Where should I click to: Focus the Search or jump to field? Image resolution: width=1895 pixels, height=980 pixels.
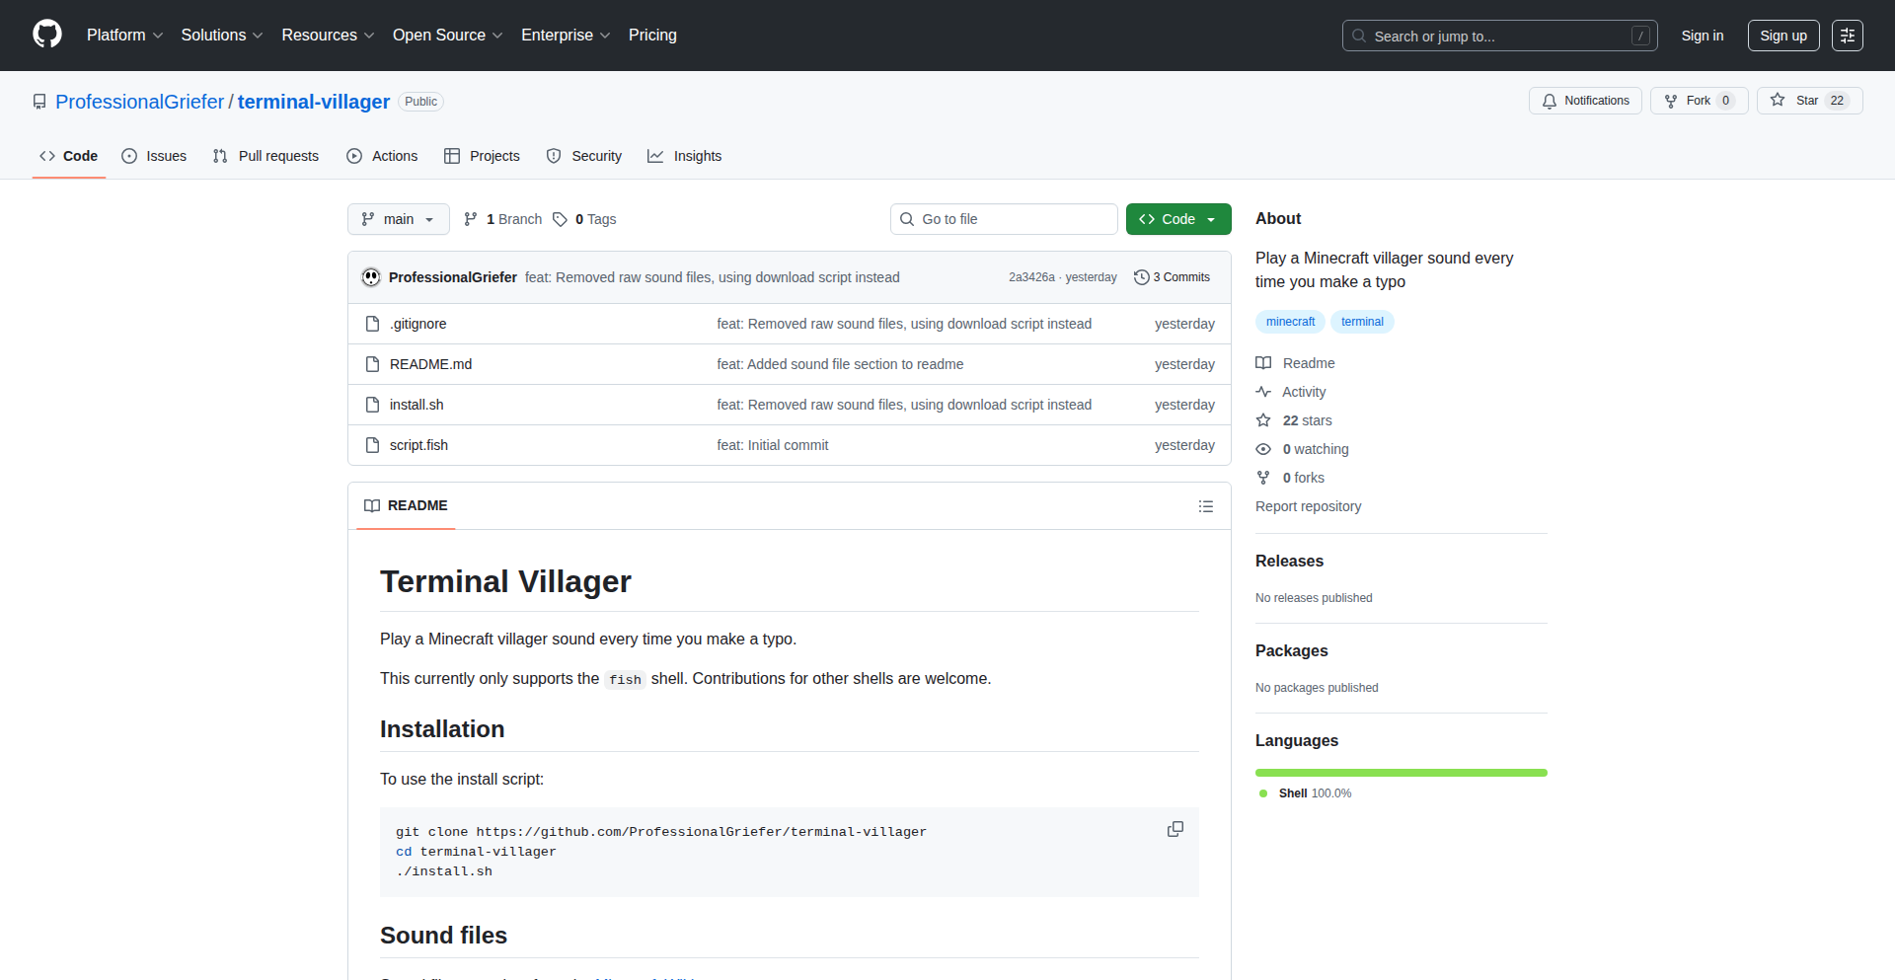point(1499,36)
